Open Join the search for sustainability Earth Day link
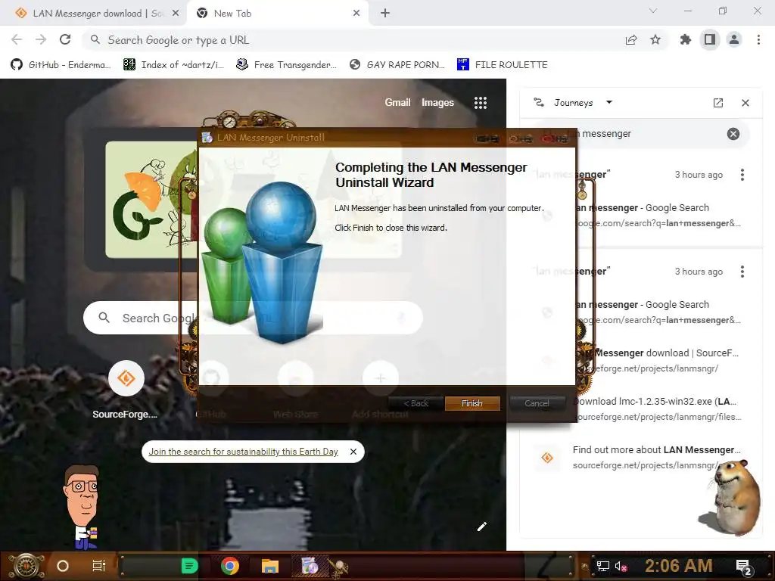The image size is (775, 581). 243,452
